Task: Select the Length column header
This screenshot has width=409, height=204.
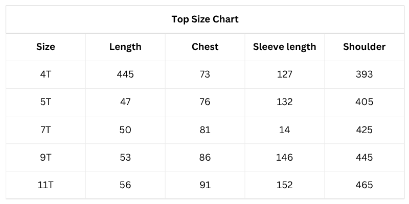Action: coord(125,47)
